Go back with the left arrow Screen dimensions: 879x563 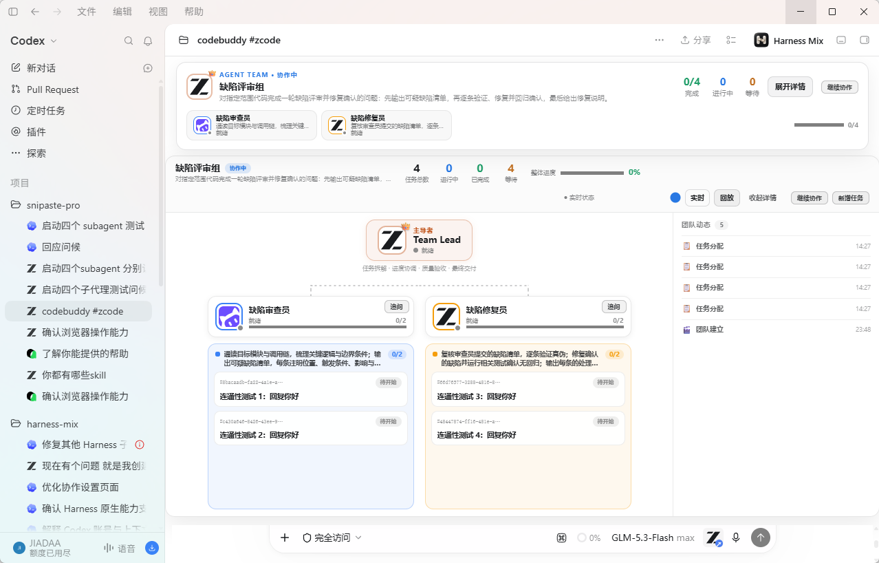click(35, 12)
